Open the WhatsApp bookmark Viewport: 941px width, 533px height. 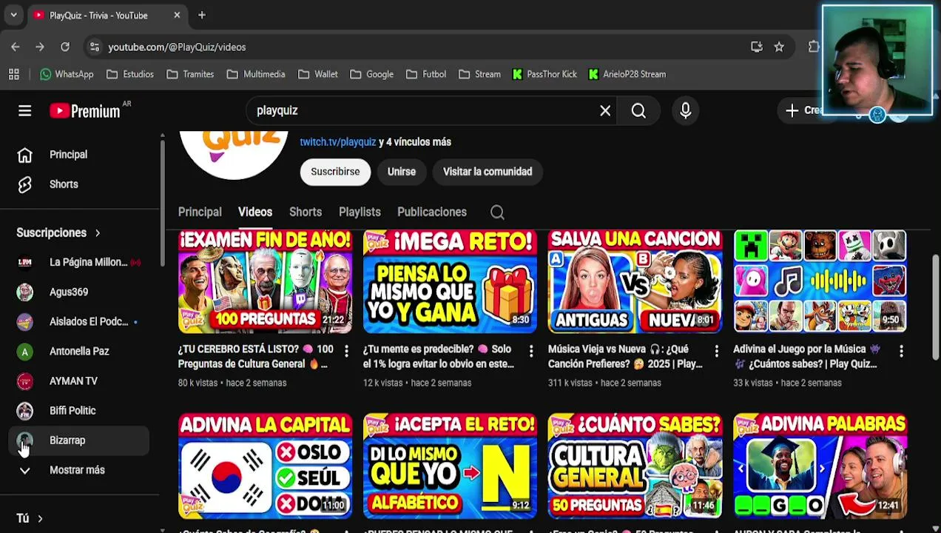67,74
